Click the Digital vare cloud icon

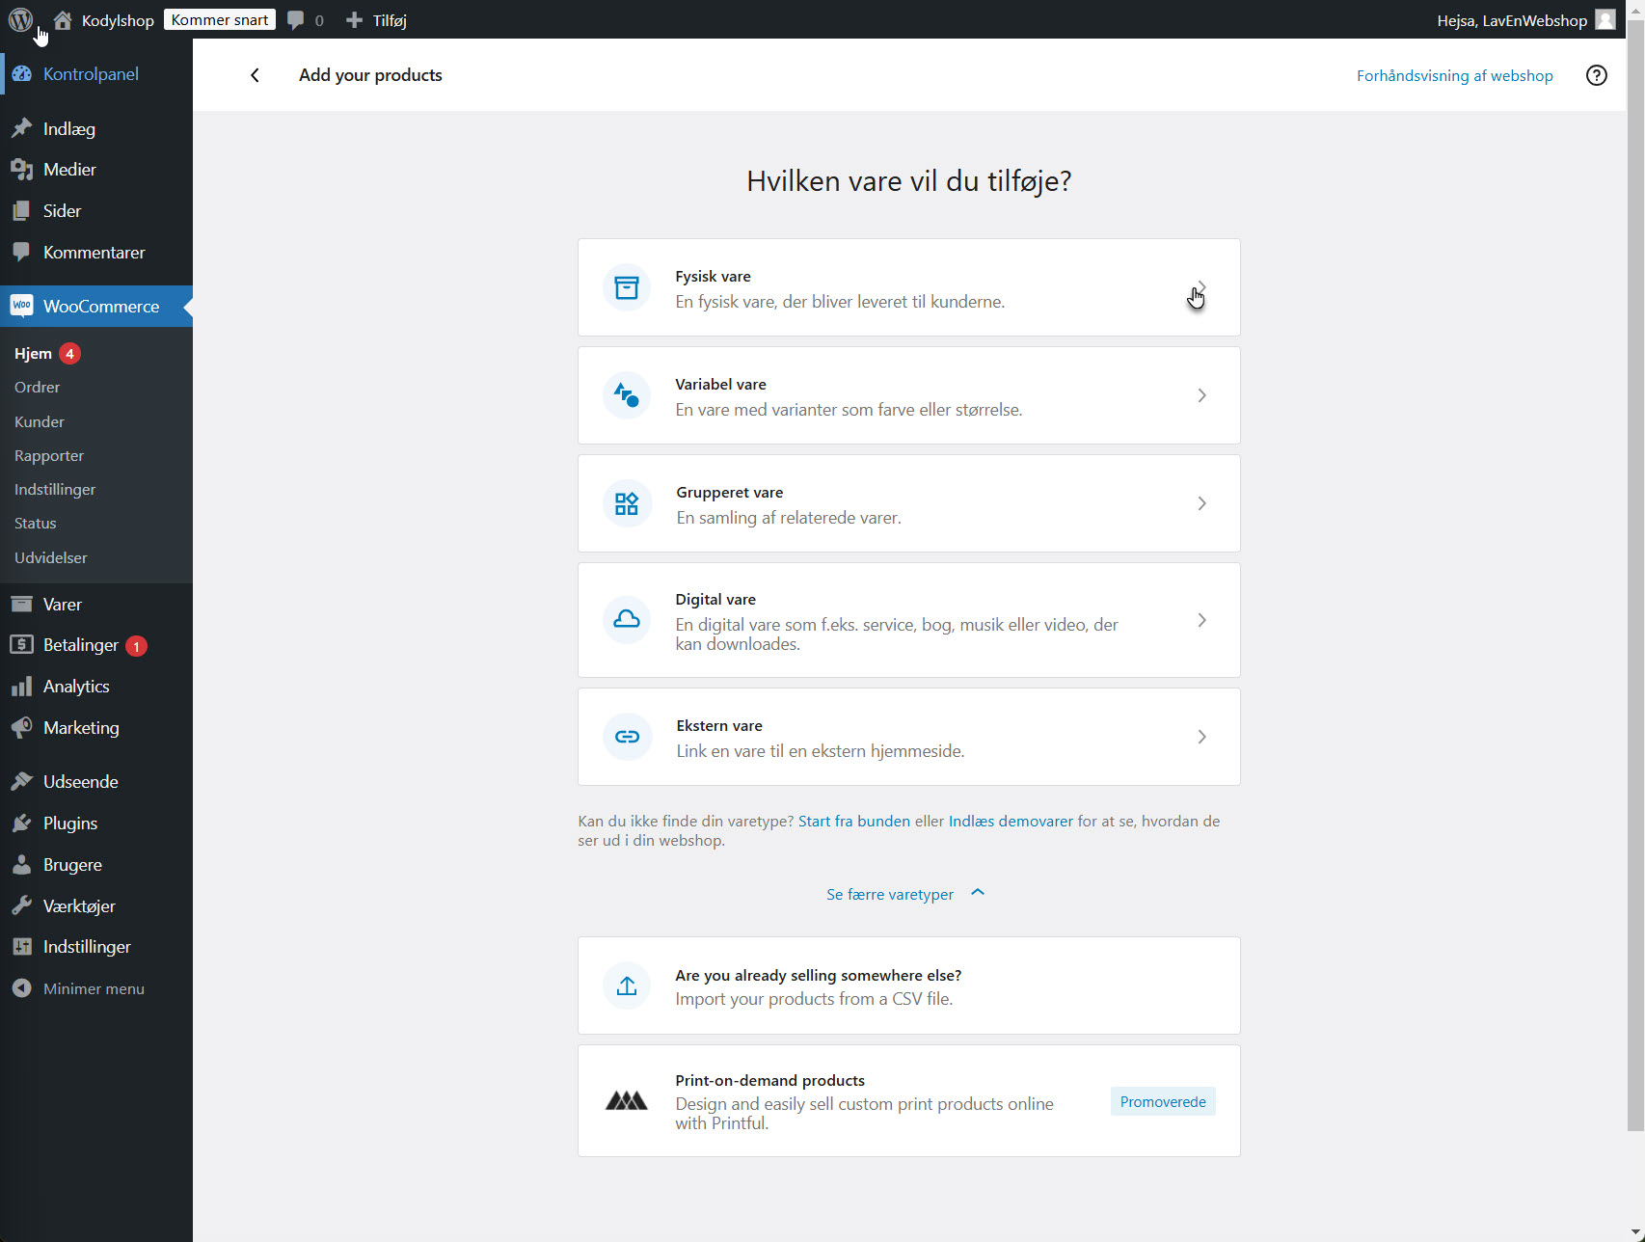(x=627, y=620)
